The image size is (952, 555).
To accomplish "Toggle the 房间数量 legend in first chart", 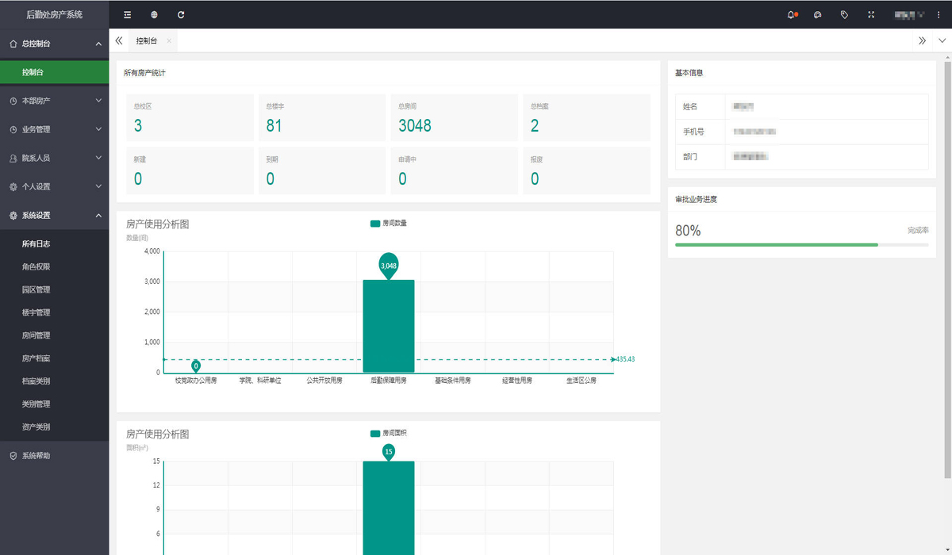I will pos(388,224).
